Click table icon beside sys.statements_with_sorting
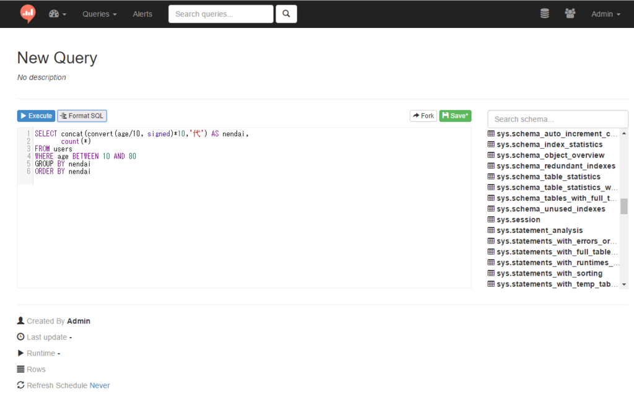634x394 pixels. coord(491,273)
